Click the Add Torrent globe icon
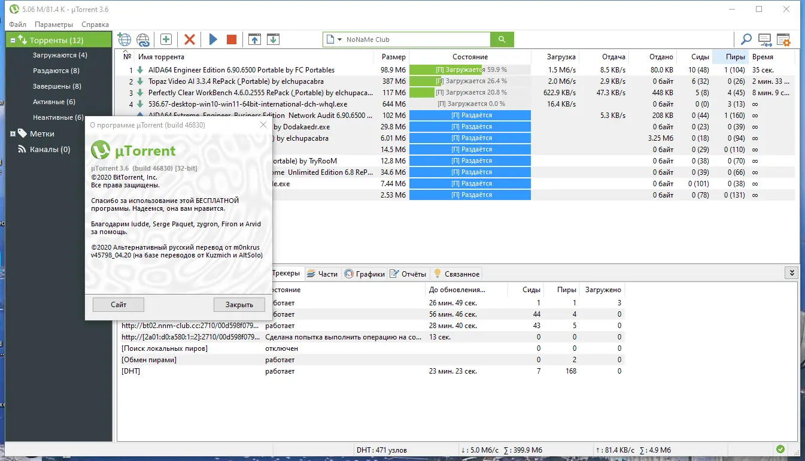 pyautogui.click(x=124, y=40)
